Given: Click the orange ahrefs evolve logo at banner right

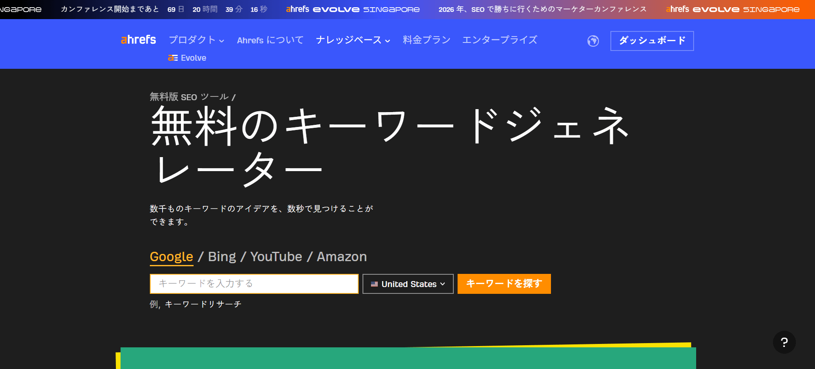Looking at the screenshot, I should coord(733,9).
